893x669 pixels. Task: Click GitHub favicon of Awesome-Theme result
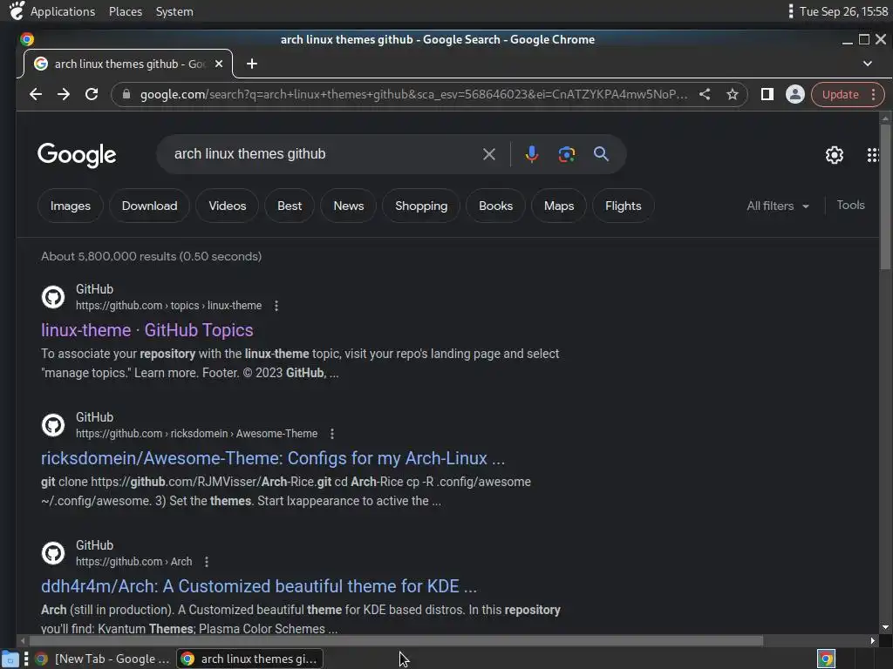click(53, 425)
